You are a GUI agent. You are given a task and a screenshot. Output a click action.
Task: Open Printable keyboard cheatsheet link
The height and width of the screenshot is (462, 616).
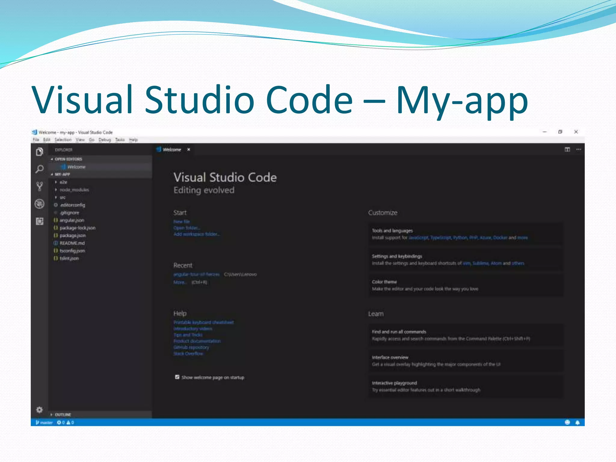point(204,322)
